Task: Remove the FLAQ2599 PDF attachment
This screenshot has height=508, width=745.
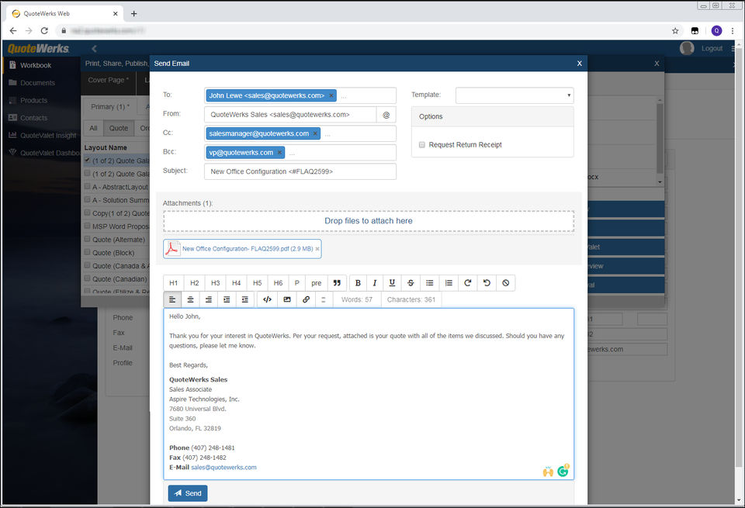Action: (317, 249)
